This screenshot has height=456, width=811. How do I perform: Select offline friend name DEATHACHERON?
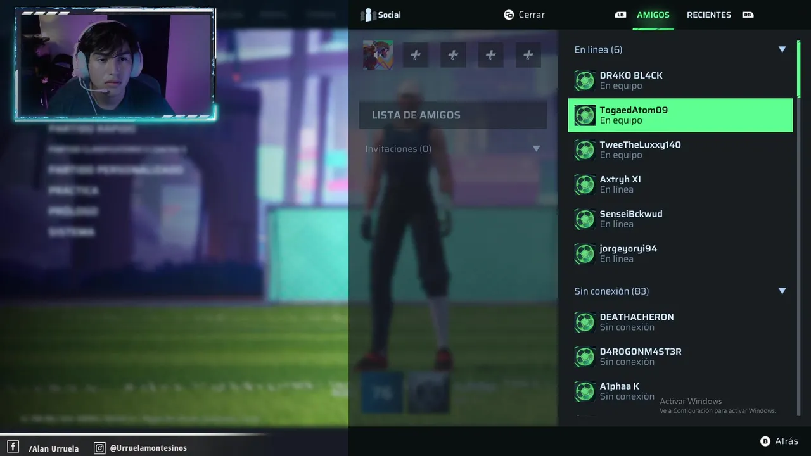pos(637,317)
